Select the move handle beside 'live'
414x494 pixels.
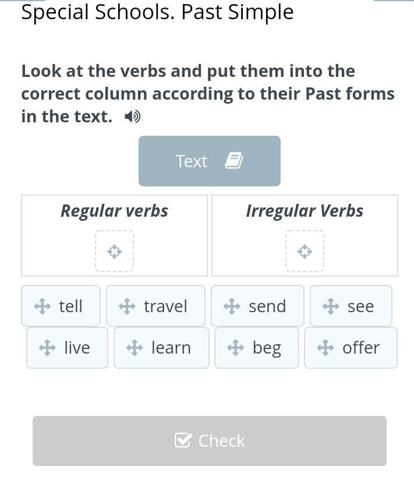pos(47,348)
